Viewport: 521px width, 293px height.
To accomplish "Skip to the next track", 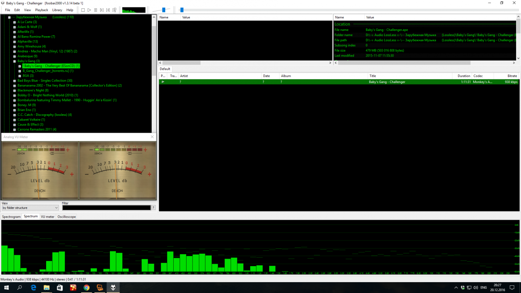I will (x=108, y=10).
